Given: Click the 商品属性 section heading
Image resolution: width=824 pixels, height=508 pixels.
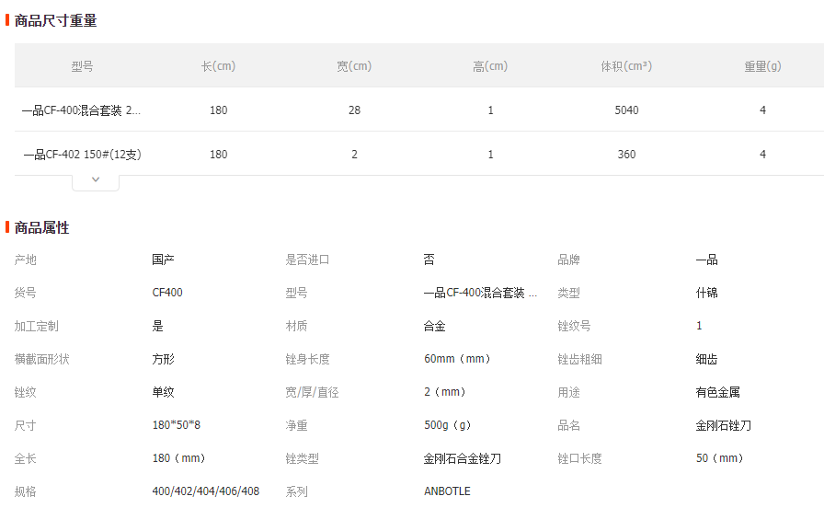Looking at the screenshot, I should pyautogui.click(x=42, y=227).
